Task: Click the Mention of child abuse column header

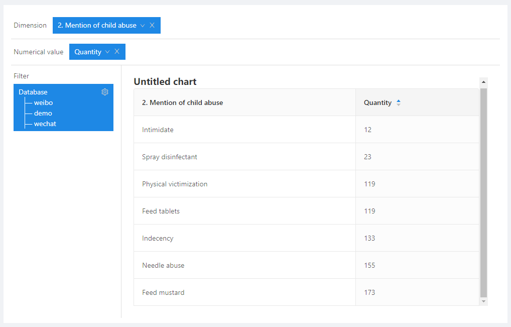Action: pos(183,102)
